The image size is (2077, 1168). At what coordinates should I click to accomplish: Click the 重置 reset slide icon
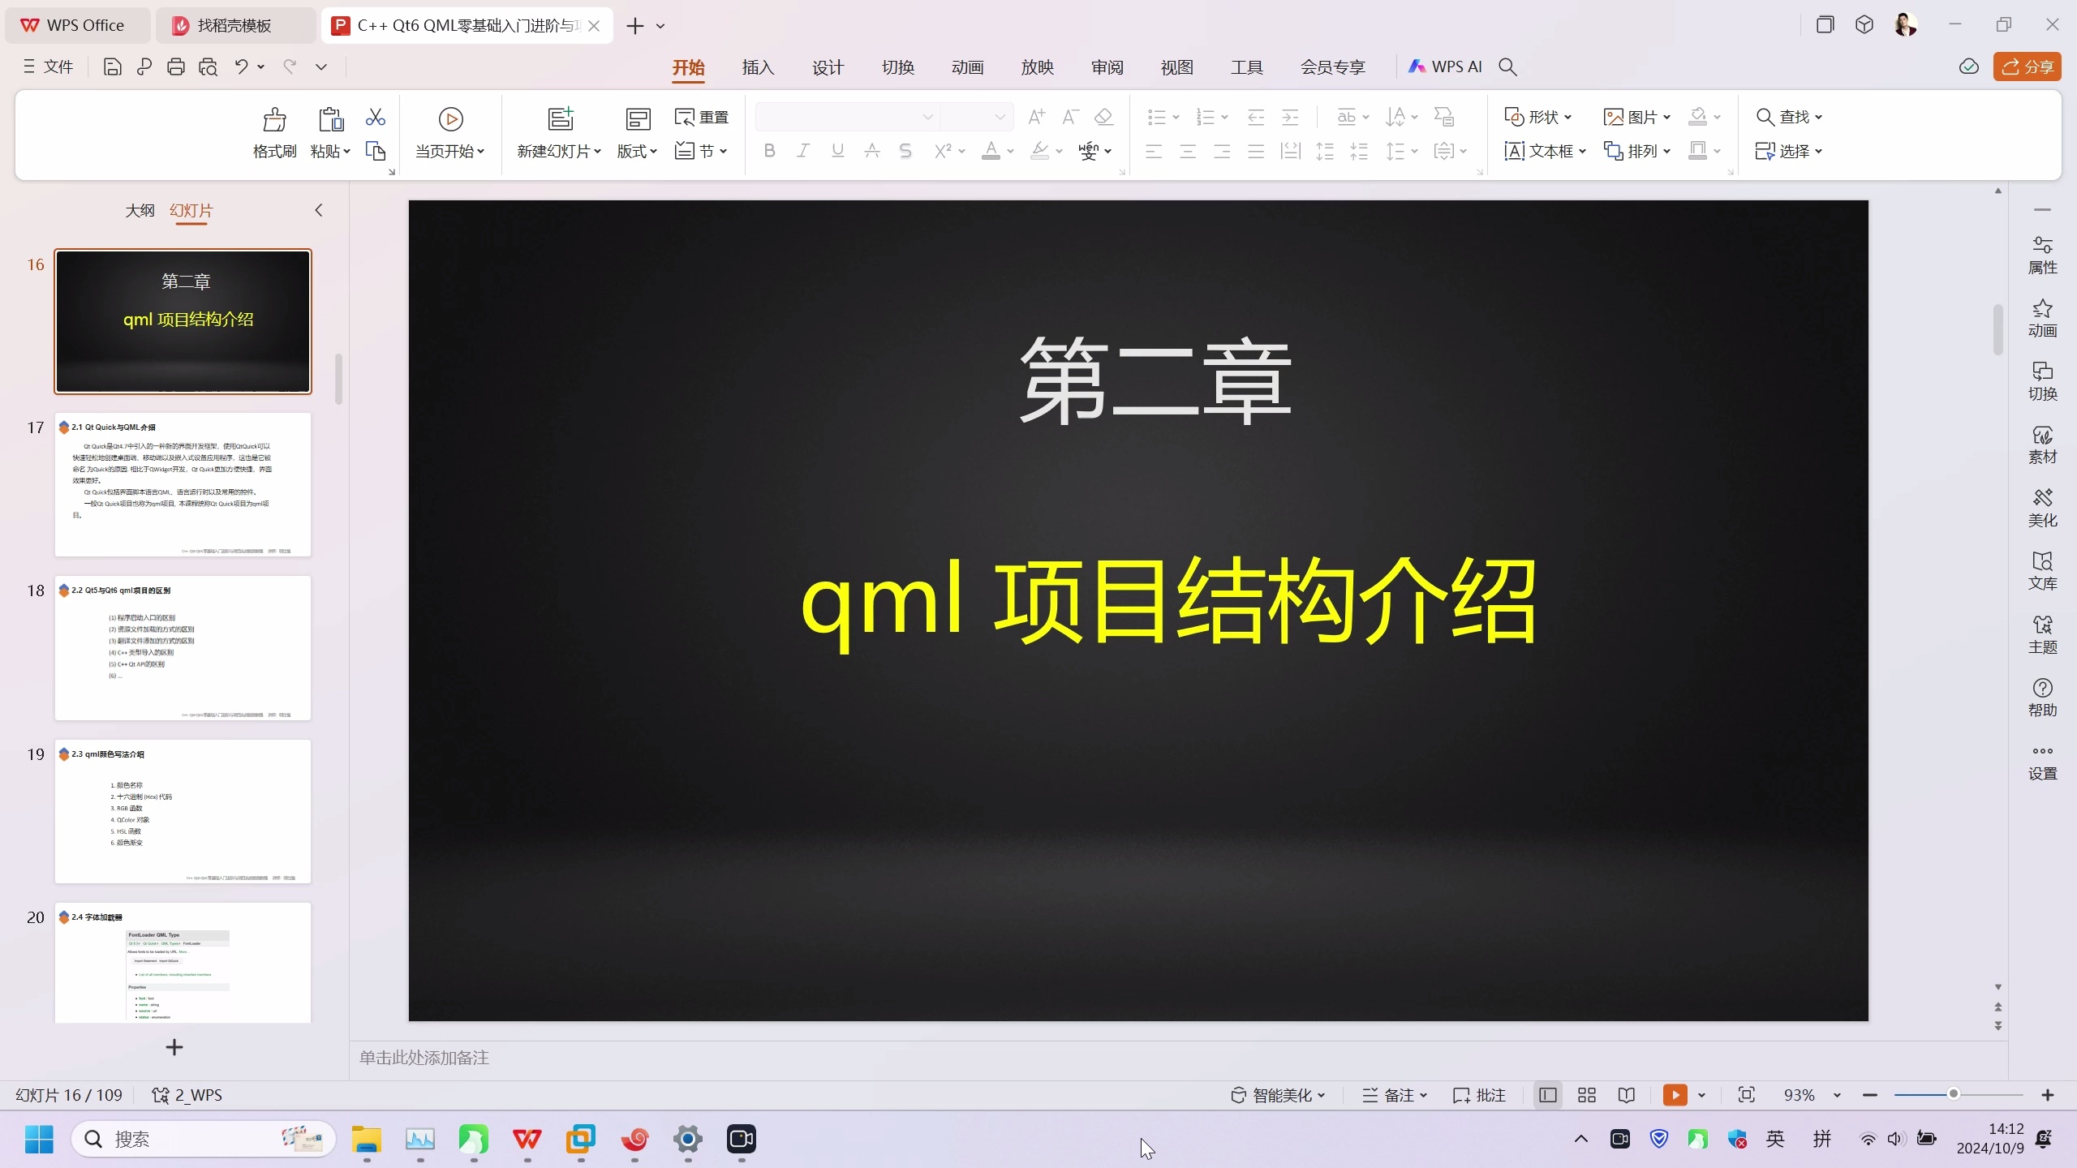(x=701, y=118)
